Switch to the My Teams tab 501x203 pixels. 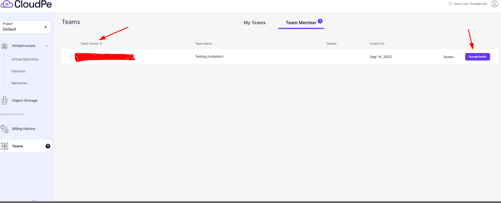(254, 22)
